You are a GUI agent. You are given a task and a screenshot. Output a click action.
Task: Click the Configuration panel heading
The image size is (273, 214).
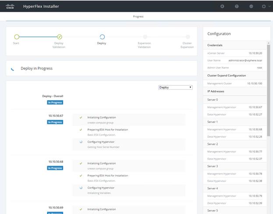pyautogui.click(x=219, y=34)
